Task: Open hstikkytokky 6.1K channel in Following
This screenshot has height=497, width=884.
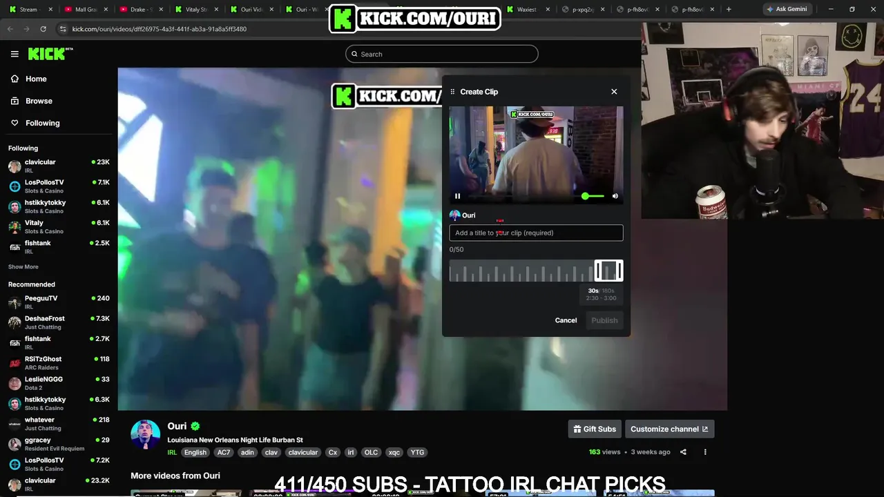Action: coord(59,206)
